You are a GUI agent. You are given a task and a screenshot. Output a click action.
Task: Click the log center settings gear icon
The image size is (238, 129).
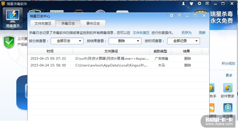(172, 15)
